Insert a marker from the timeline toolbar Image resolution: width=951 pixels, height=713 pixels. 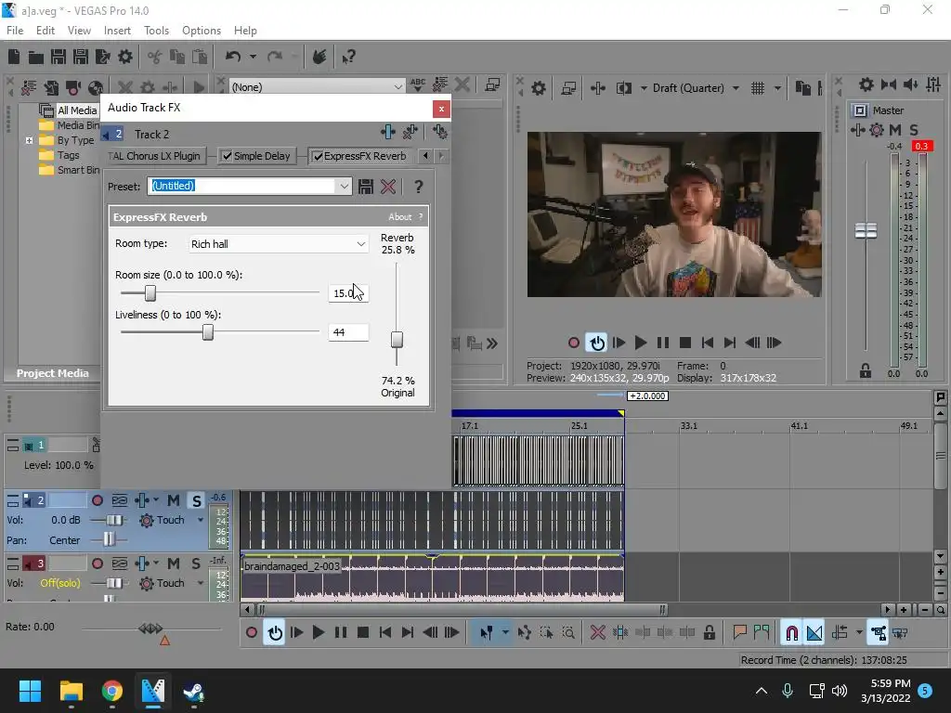tap(739, 633)
